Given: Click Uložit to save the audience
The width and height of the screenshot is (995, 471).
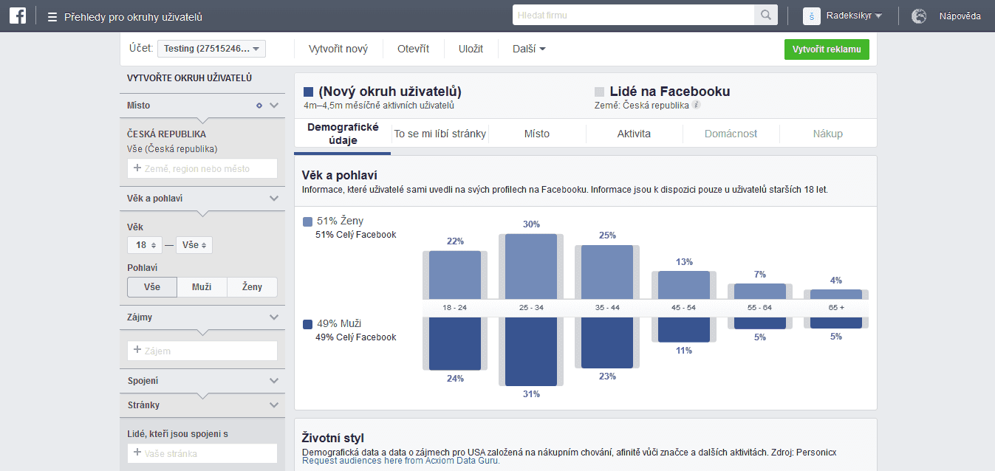Looking at the screenshot, I should click(471, 49).
